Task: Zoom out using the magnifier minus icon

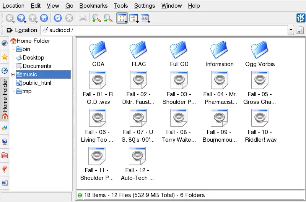Action: pyautogui.click(x=108, y=18)
